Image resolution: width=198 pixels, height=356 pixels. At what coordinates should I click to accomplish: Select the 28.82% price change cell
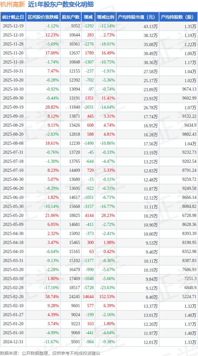tap(52, 107)
